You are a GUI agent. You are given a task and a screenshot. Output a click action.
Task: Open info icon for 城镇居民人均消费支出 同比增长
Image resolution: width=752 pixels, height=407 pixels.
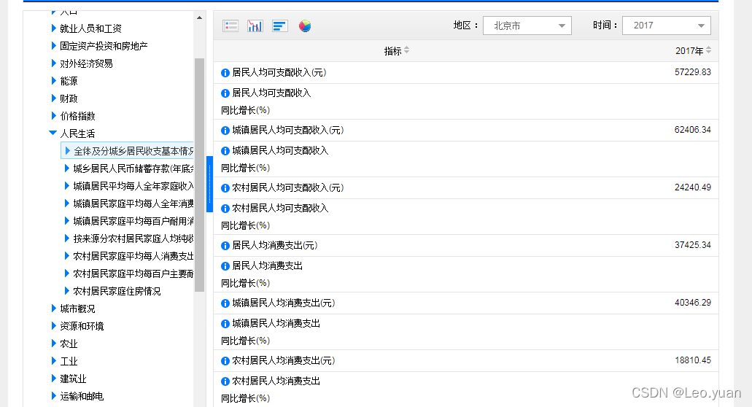[225, 324]
